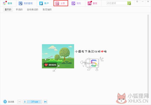Switch to the 我的壁纸 tab
Image resolution: width=151 pixels, height=105 pixels.
pyautogui.click(x=26, y=3)
